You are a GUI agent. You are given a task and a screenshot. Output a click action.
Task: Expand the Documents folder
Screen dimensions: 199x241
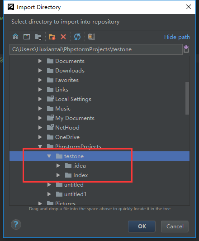coord(40,61)
